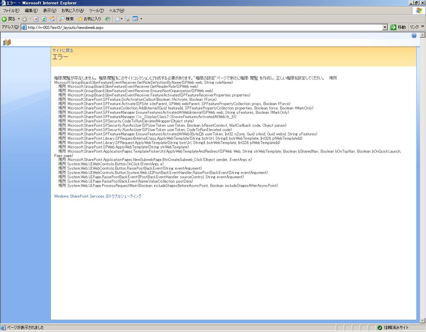Click the ProcessRequestMain stack trace line
The height and width of the screenshot is (332, 426).
pyautogui.click(x=168, y=186)
